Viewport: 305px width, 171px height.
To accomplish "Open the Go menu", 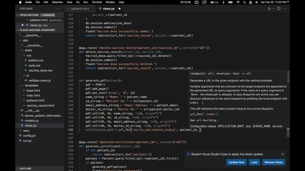I will pyautogui.click(x=78, y=2).
